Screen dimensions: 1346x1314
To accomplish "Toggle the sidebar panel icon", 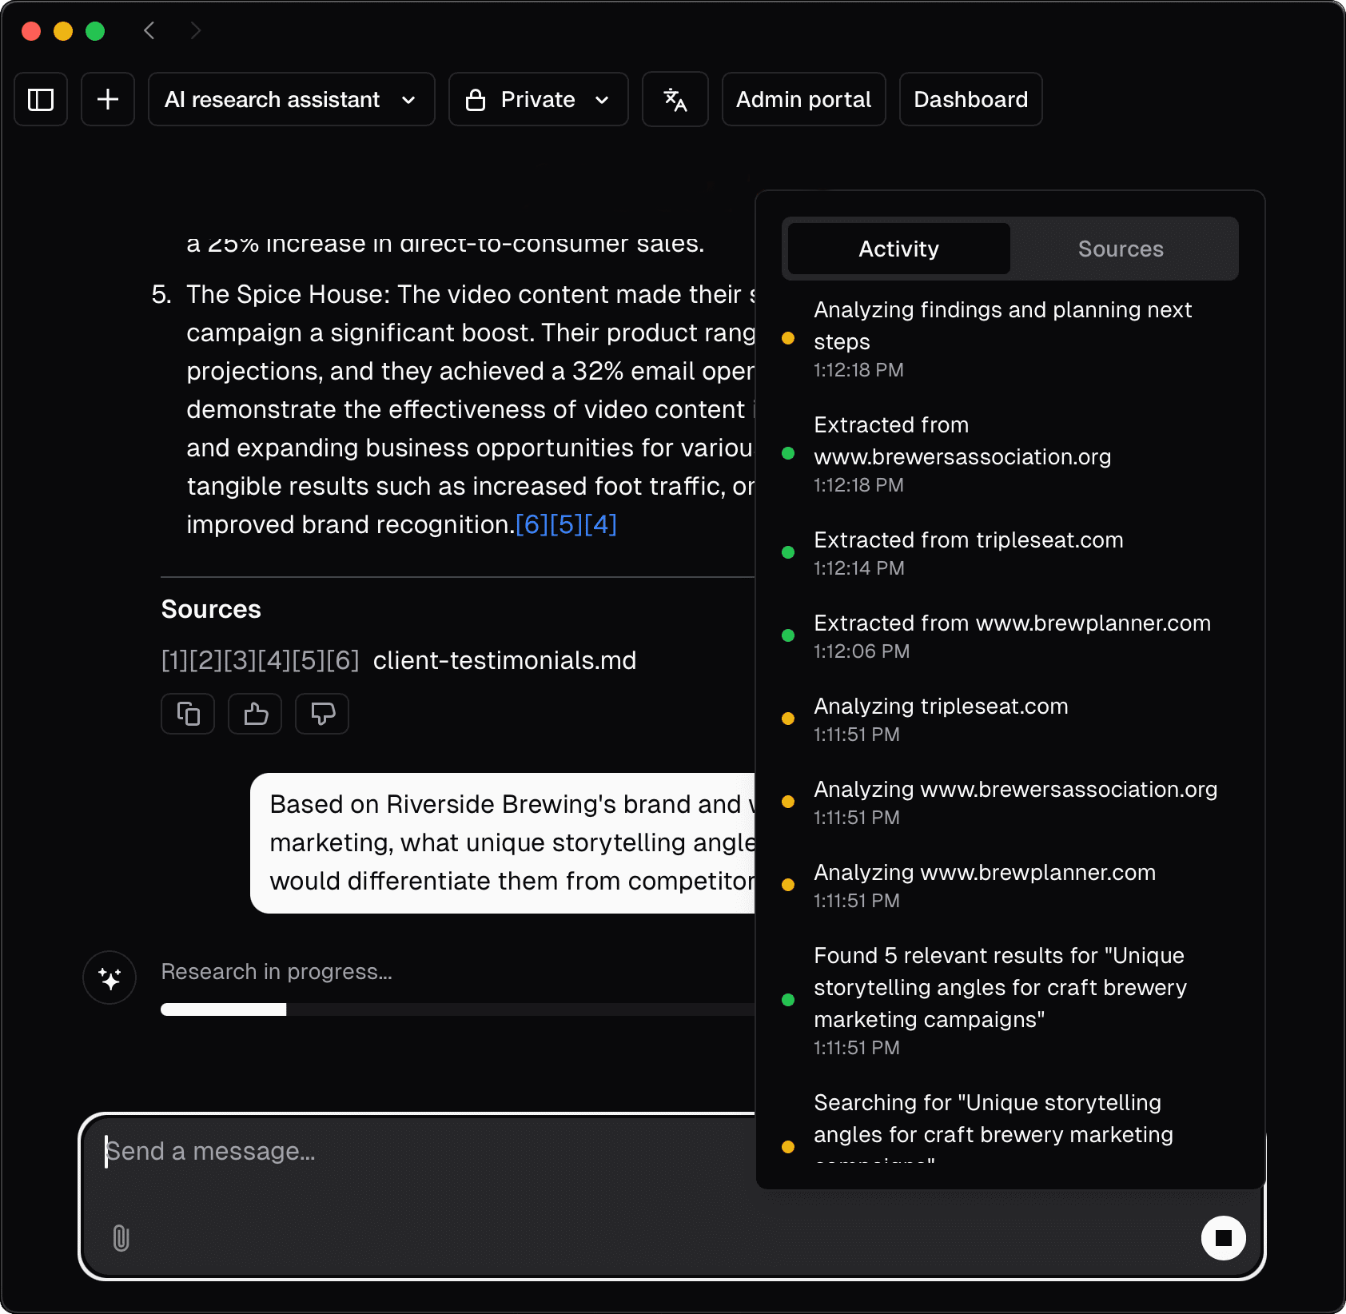I will [41, 100].
